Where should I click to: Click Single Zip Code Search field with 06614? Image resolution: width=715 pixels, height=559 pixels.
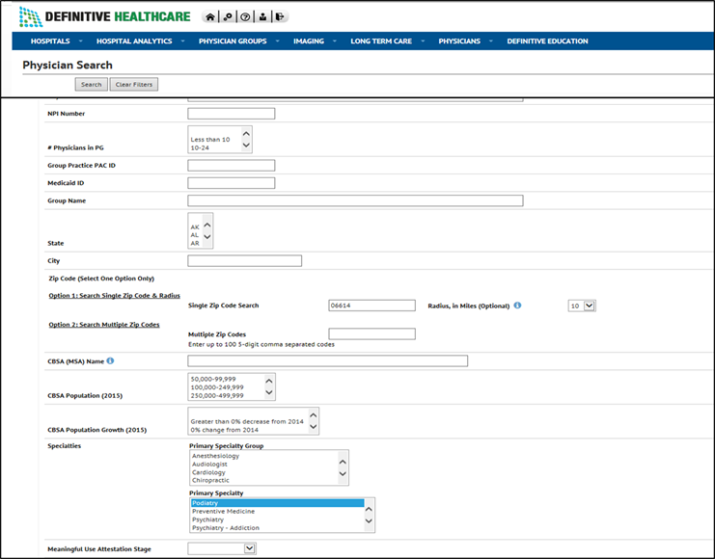(x=371, y=306)
